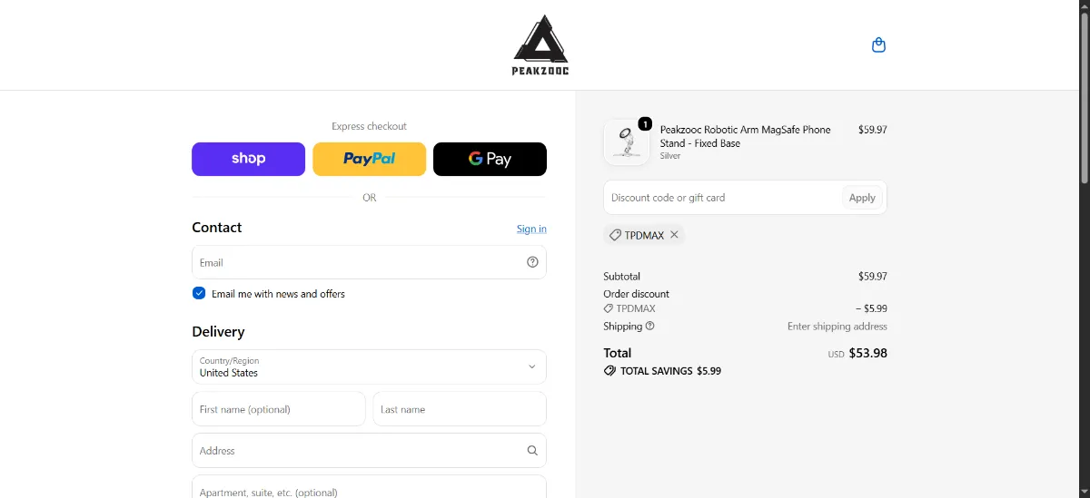Choose PayPal express checkout
This screenshot has height=498, width=1090.
coord(369,159)
